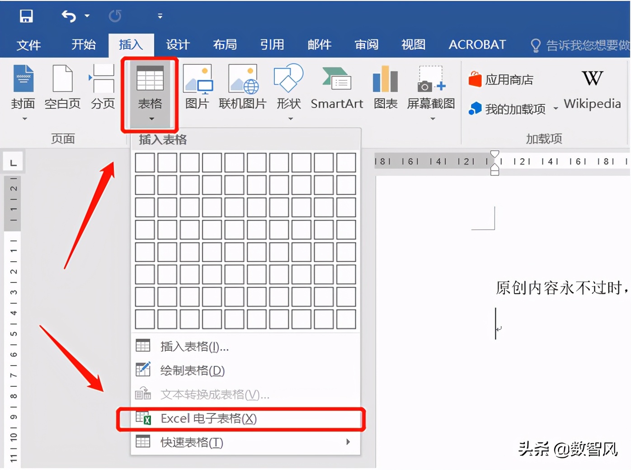Image resolution: width=631 pixels, height=470 pixels.
Task: Take a screenshot with 屏幕截图
Action: click(431, 87)
